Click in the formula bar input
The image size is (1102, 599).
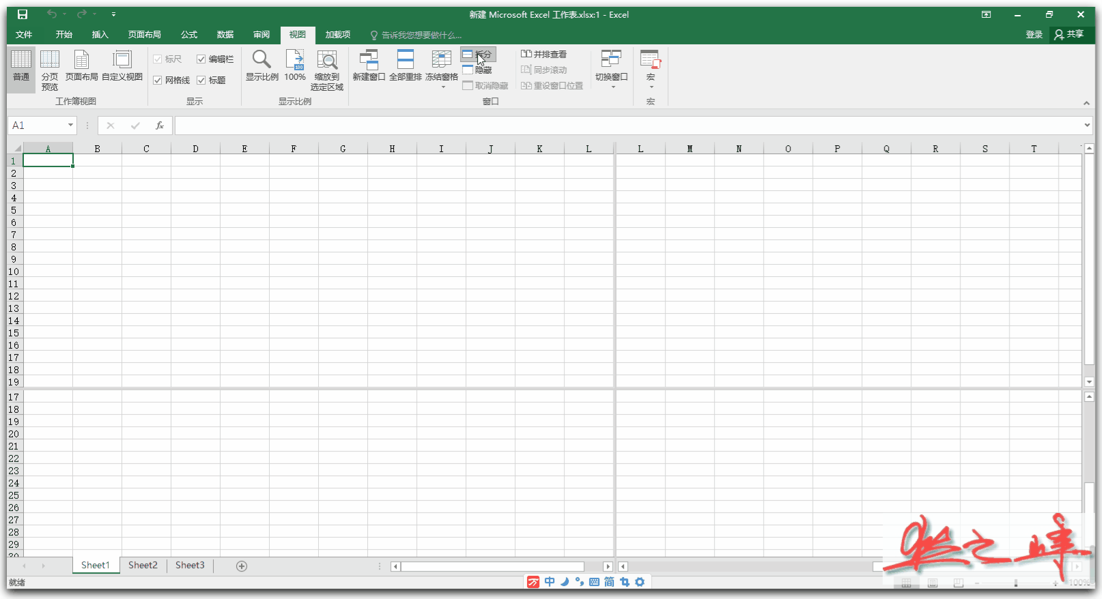click(x=628, y=126)
